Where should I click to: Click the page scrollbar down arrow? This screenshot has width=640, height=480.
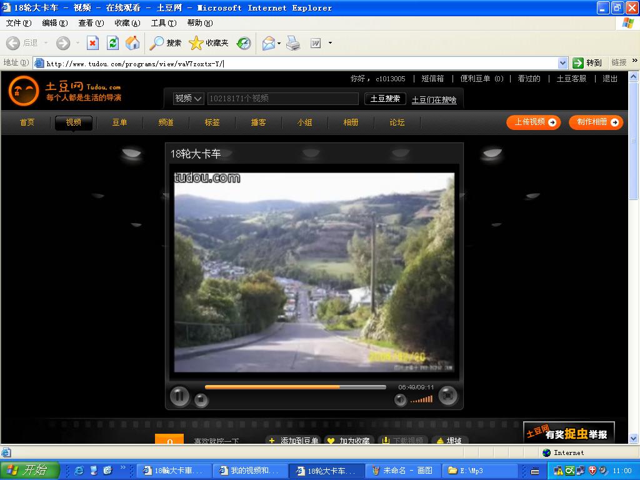(x=634, y=439)
